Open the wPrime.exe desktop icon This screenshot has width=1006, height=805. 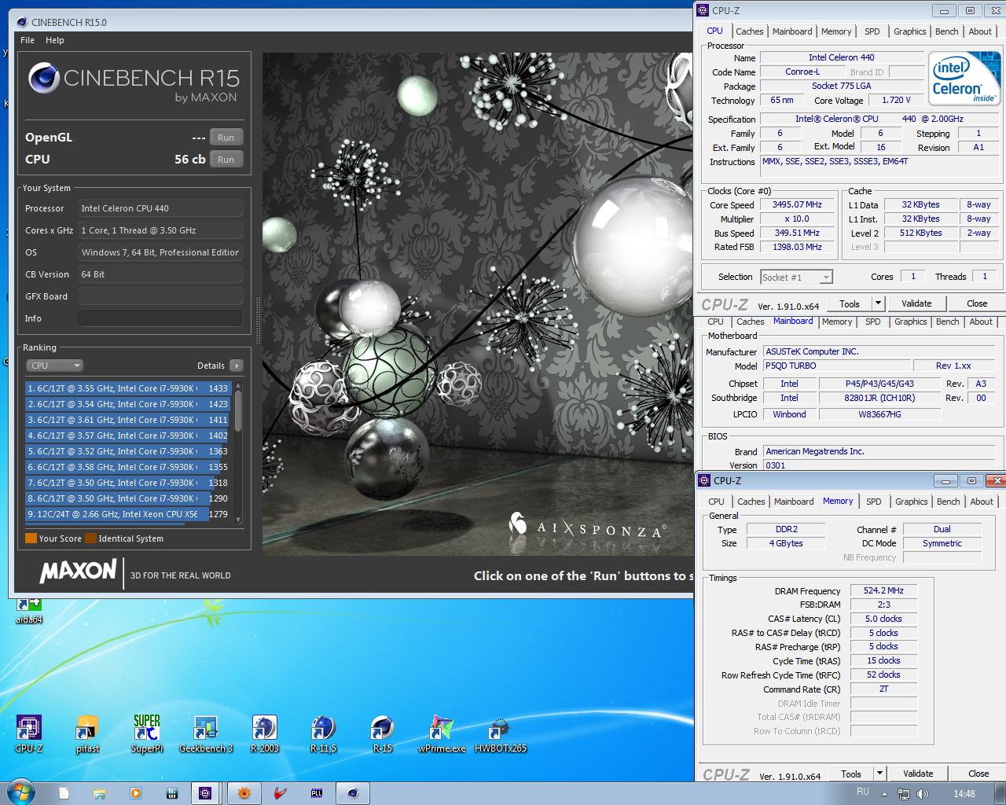tap(442, 734)
